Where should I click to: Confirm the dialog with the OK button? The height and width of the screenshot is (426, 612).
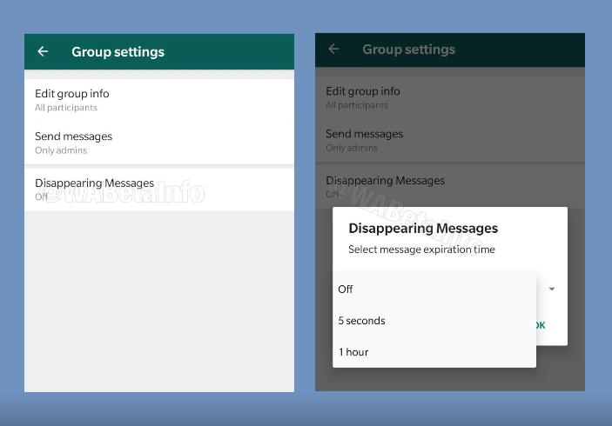pos(541,325)
